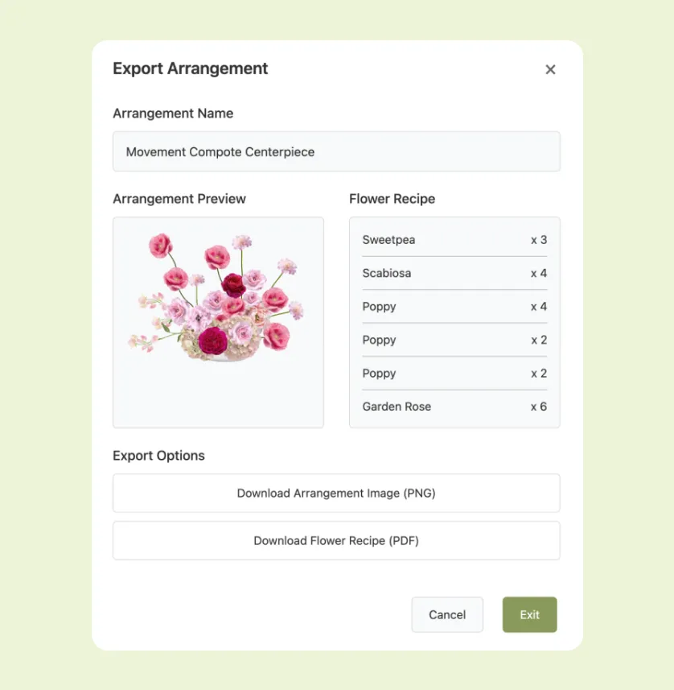Select the Scabiosa recipe row
The height and width of the screenshot is (690, 674).
point(454,273)
